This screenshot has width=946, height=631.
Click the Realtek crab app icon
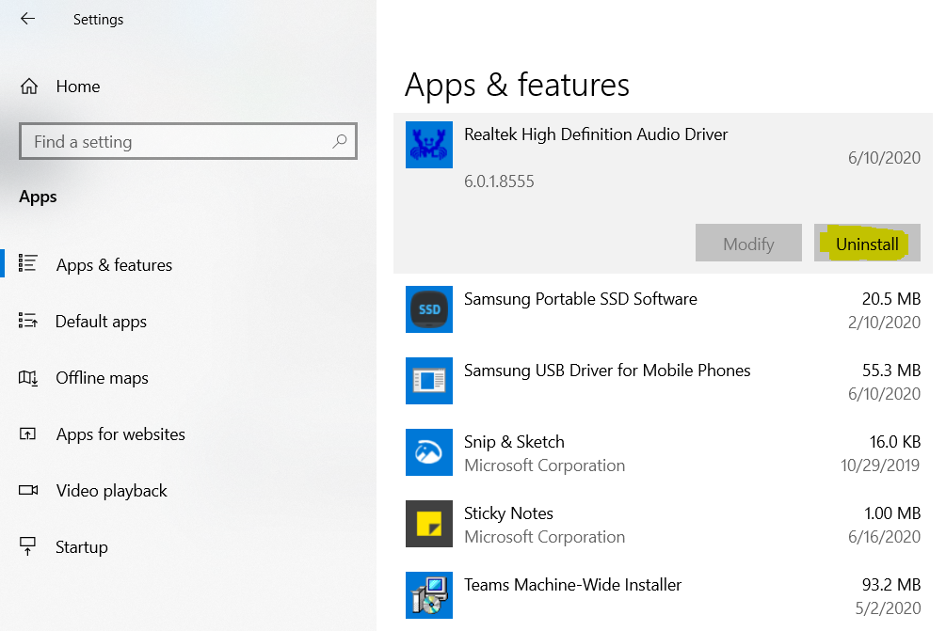pyautogui.click(x=429, y=145)
